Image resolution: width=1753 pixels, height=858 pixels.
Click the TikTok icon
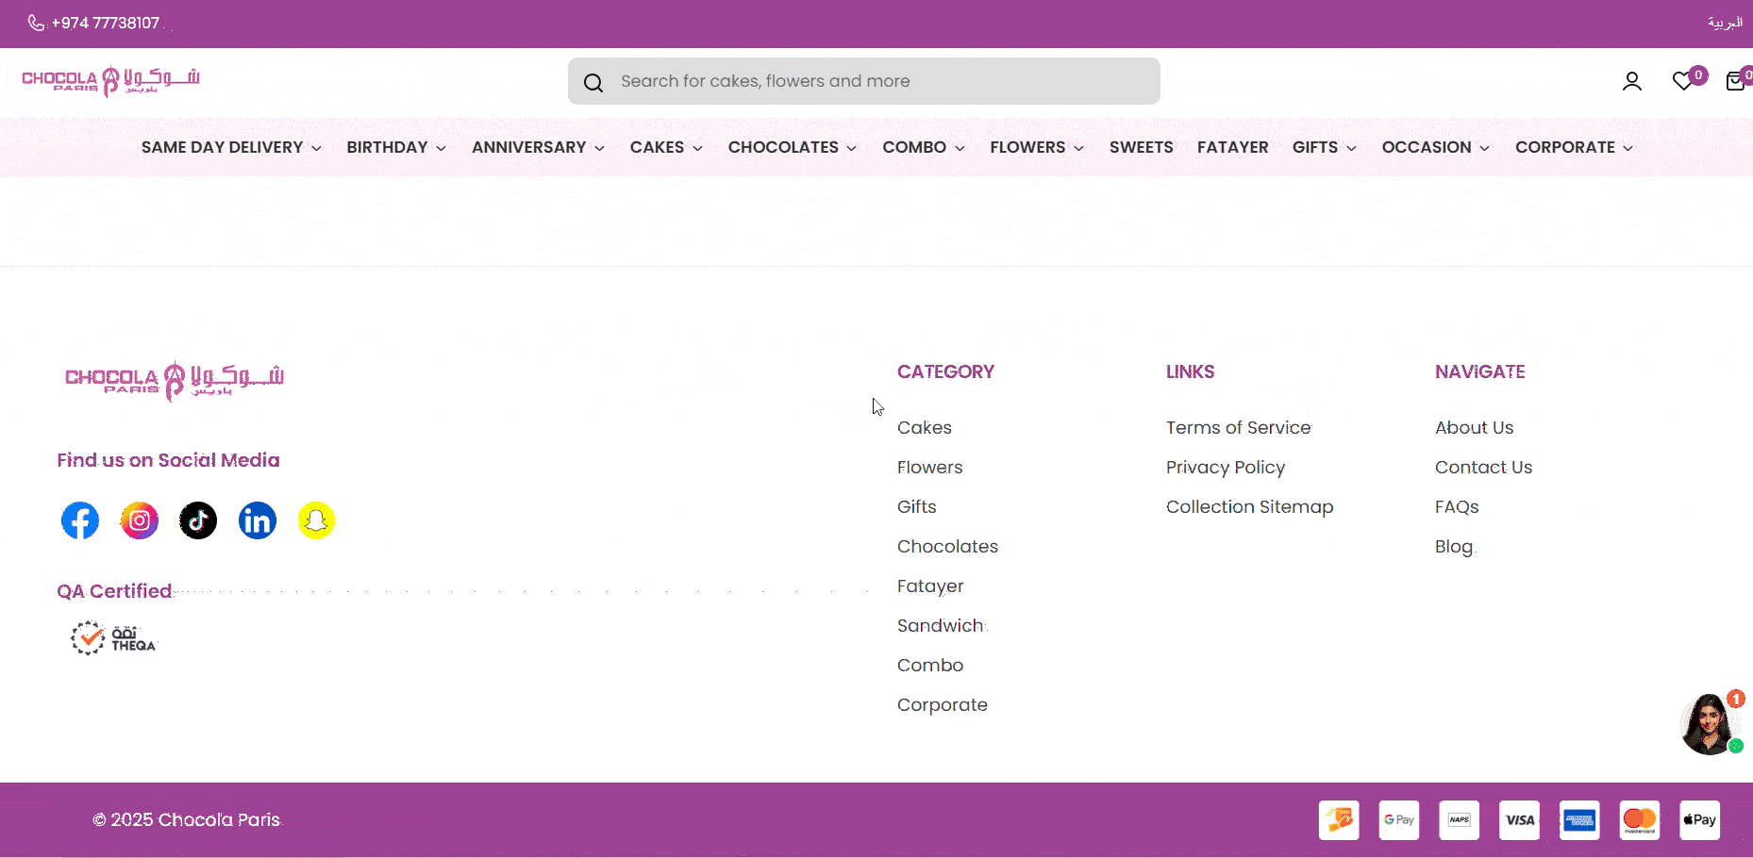(x=198, y=520)
